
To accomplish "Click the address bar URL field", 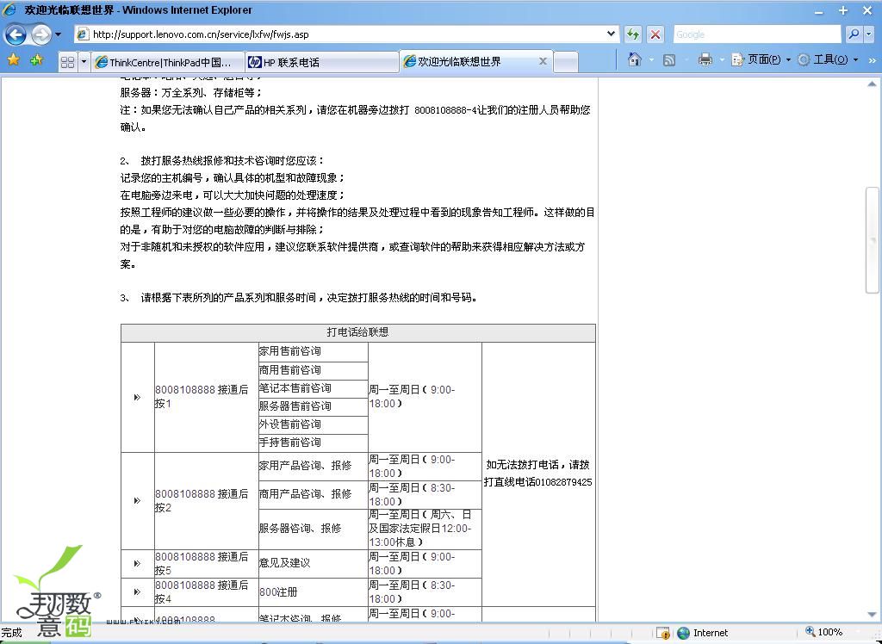I will click(346, 34).
